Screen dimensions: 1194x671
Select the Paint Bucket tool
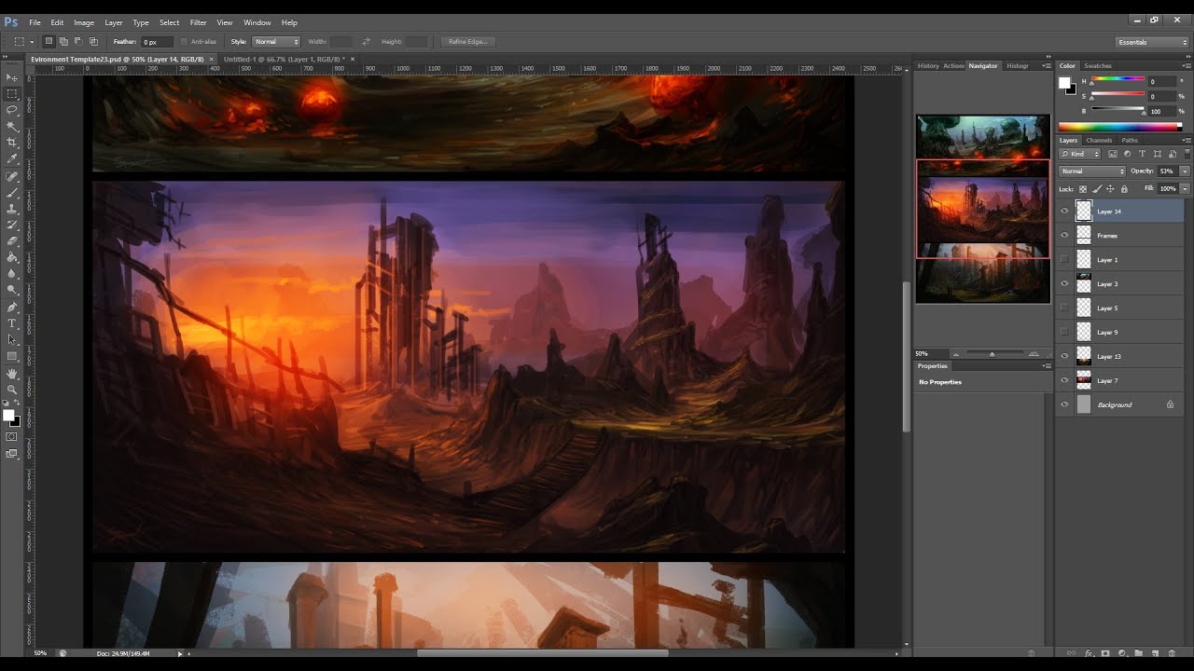coord(12,257)
